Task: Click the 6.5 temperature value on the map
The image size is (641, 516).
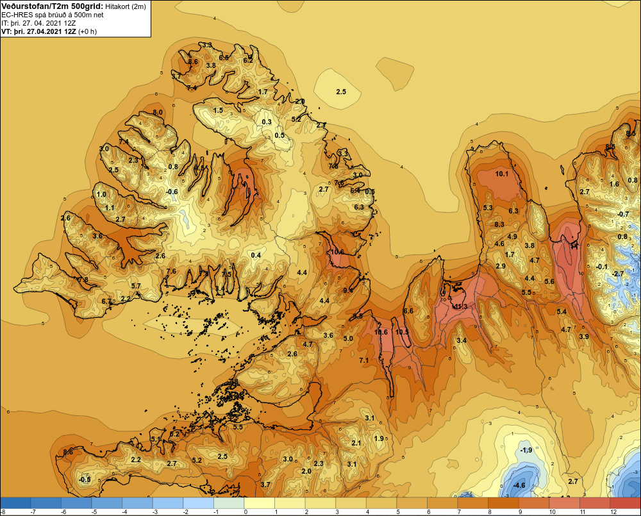Action: click(224, 58)
